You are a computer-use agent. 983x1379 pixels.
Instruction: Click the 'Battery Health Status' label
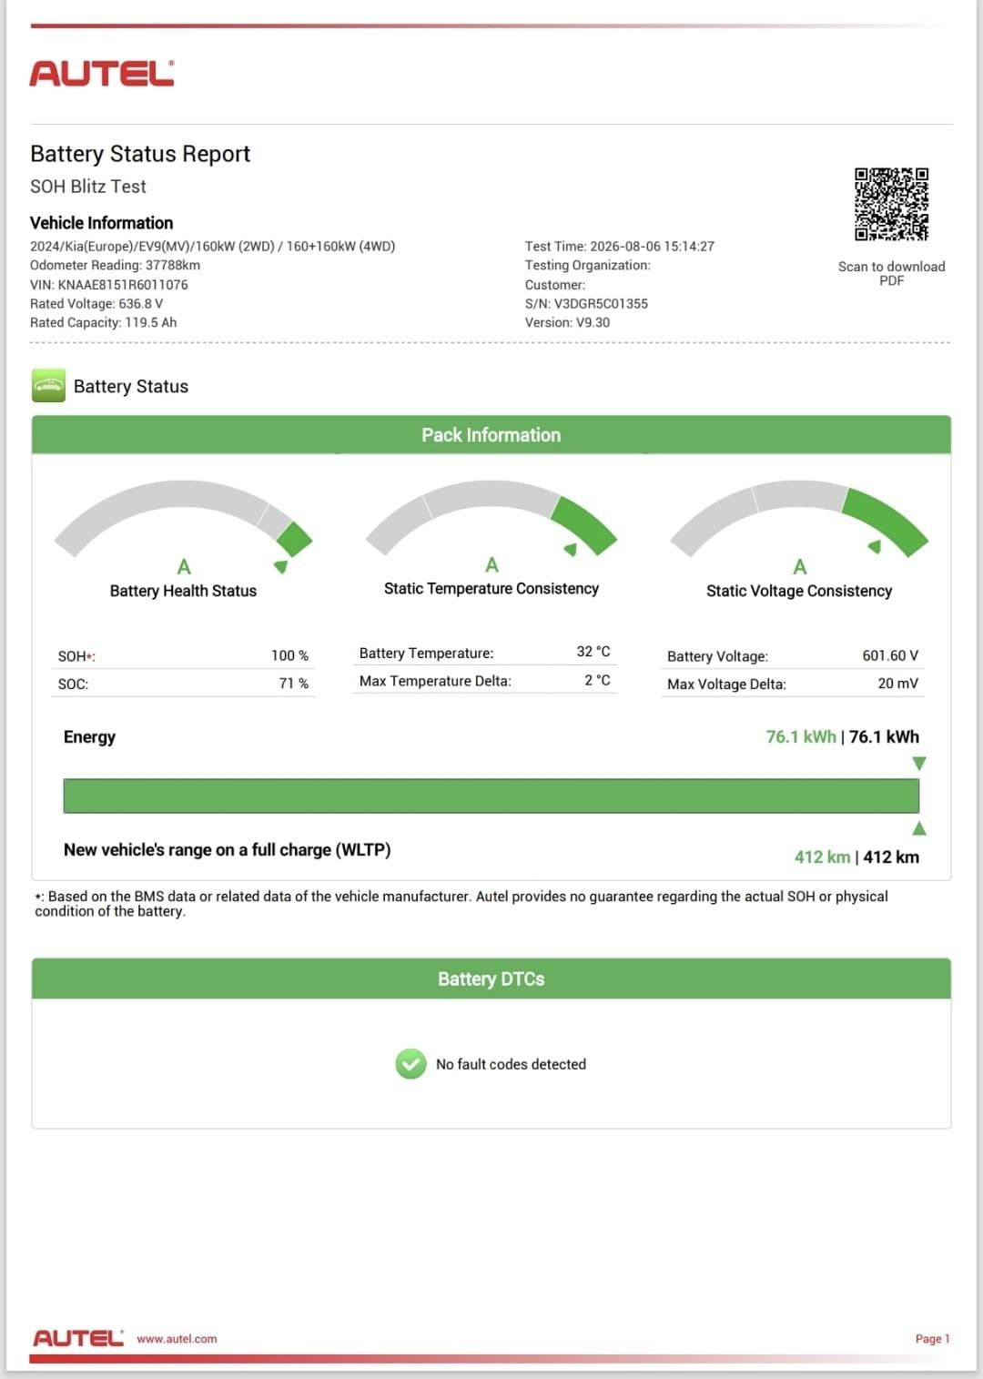[183, 591]
